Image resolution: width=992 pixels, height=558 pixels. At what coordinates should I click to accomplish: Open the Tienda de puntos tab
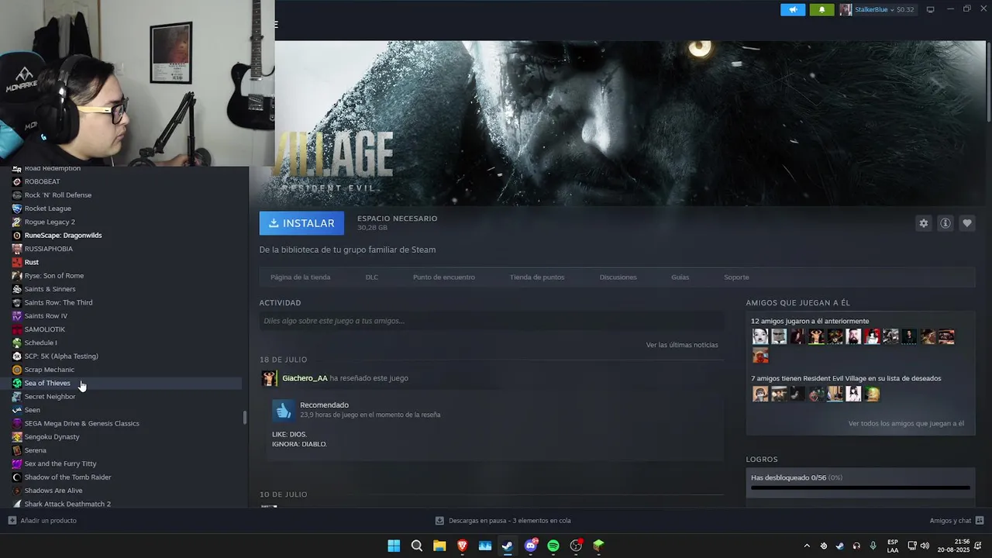click(x=537, y=277)
